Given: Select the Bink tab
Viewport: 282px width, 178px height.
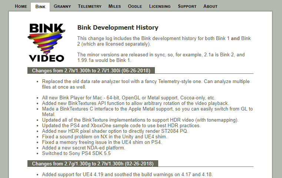Looking at the screenshot, I should [40, 7].
